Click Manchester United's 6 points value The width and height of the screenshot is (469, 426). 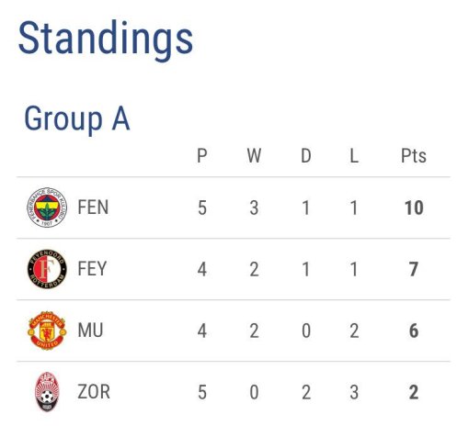(414, 331)
